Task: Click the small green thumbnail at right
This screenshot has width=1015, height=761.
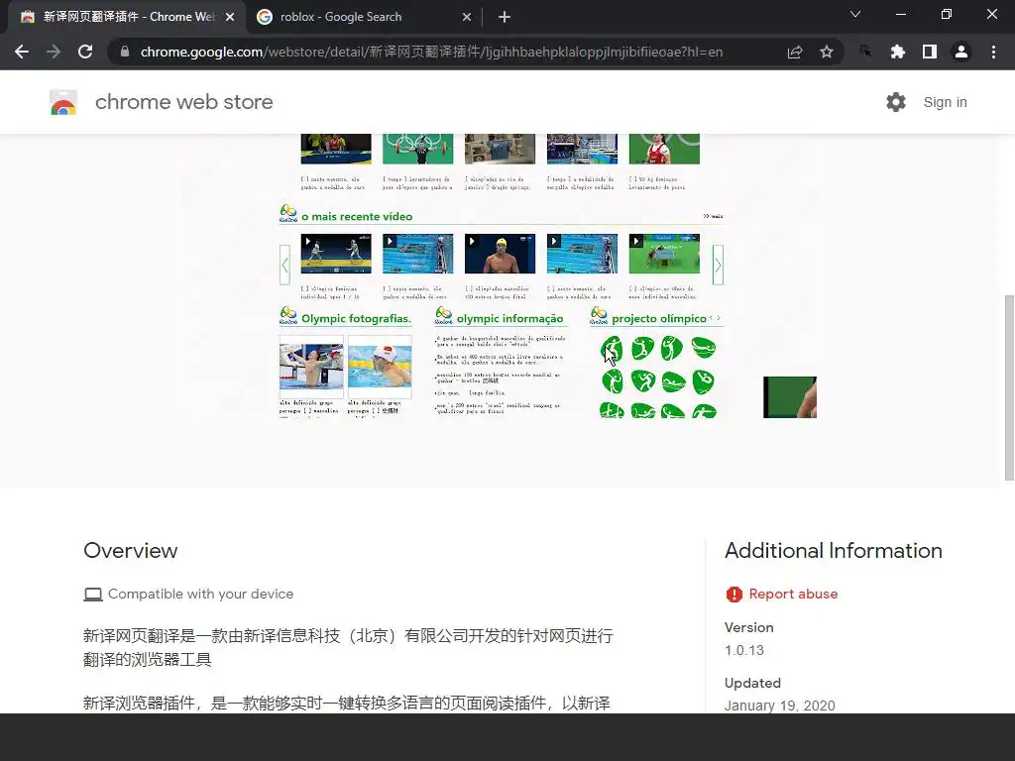Action: (x=790, y=397)
